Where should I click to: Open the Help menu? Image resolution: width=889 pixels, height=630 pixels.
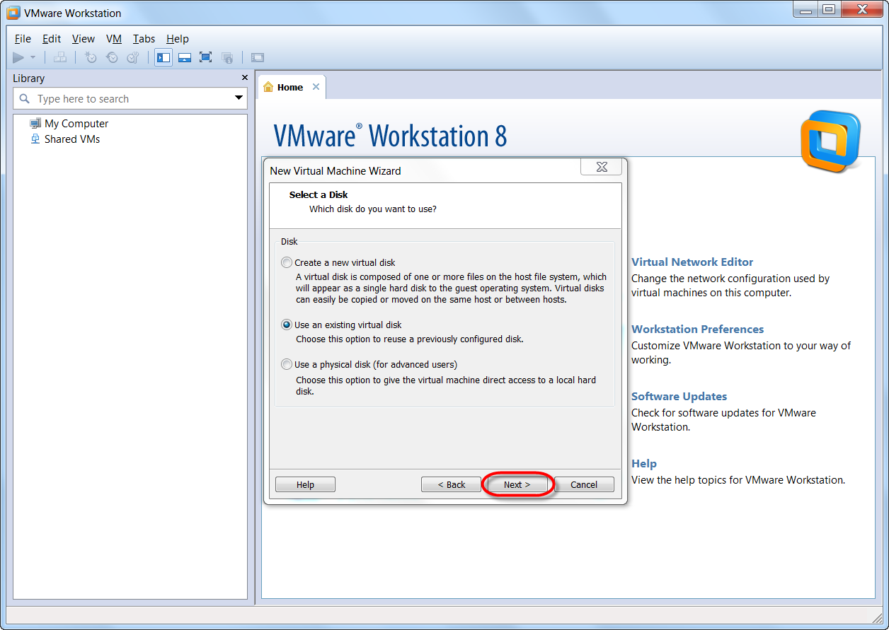(x=178, y=39)
